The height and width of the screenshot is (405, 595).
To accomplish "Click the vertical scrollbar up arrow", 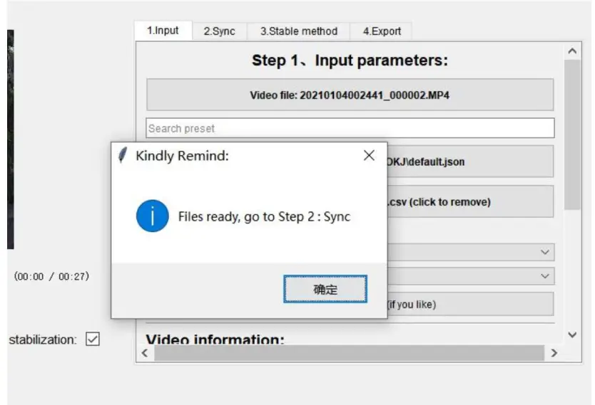I will click(572, 52).
